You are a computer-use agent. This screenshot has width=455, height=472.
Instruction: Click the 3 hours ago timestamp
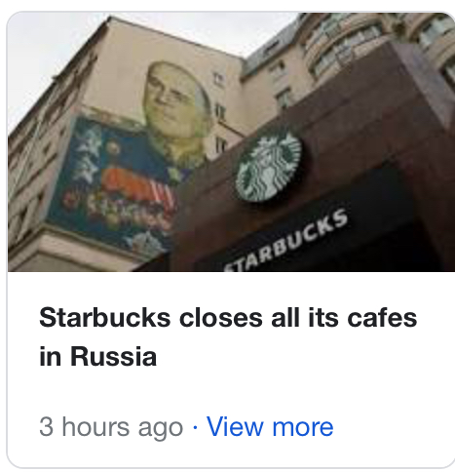(111, 427)
